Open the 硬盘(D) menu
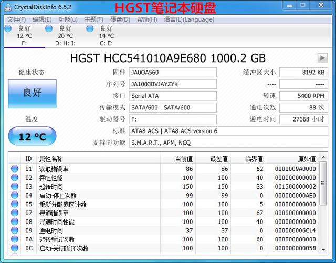The image size is (336, 263). coord(120,19)
